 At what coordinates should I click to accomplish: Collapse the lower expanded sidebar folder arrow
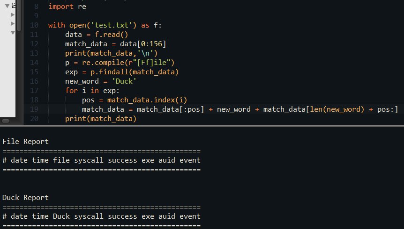coord(13,33)
